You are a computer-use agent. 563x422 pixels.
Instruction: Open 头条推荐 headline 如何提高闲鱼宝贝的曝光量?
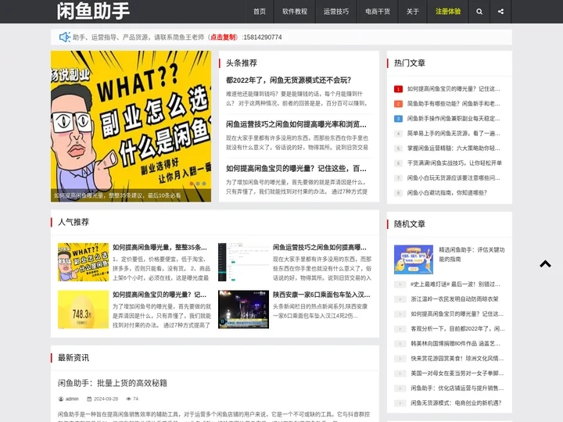296,168
